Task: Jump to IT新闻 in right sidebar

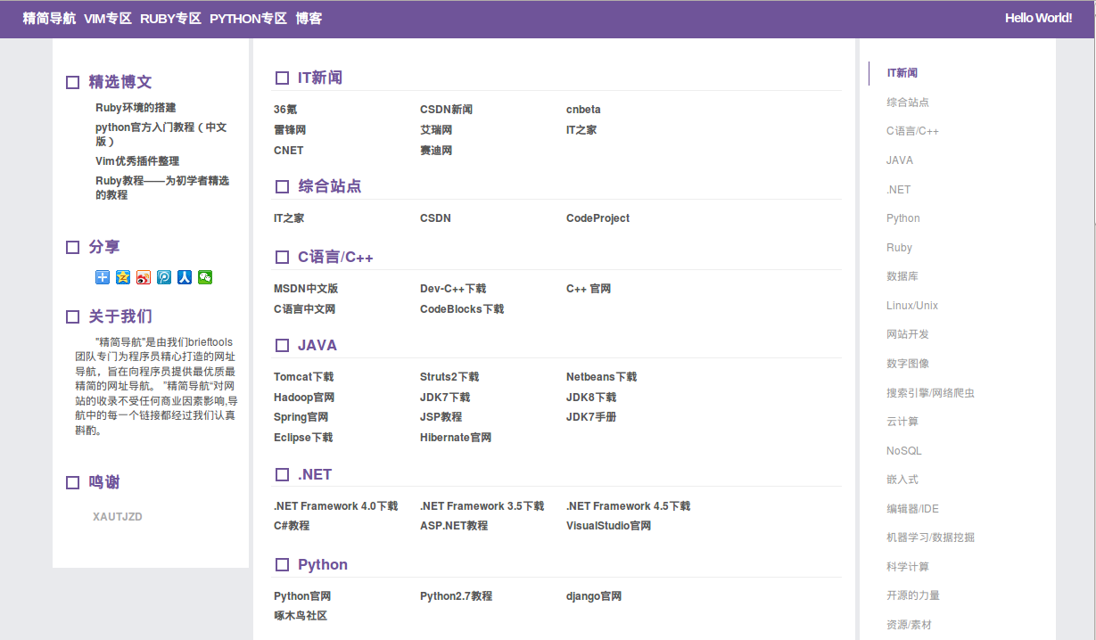Action: [902, 73]
